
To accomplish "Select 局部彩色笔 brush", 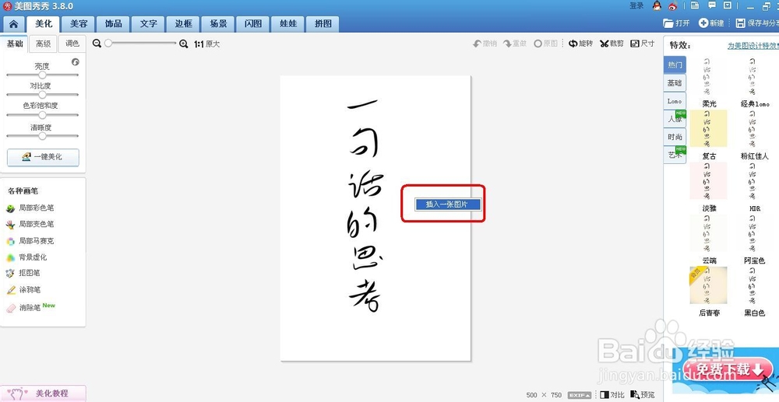I will coord(30,208).
